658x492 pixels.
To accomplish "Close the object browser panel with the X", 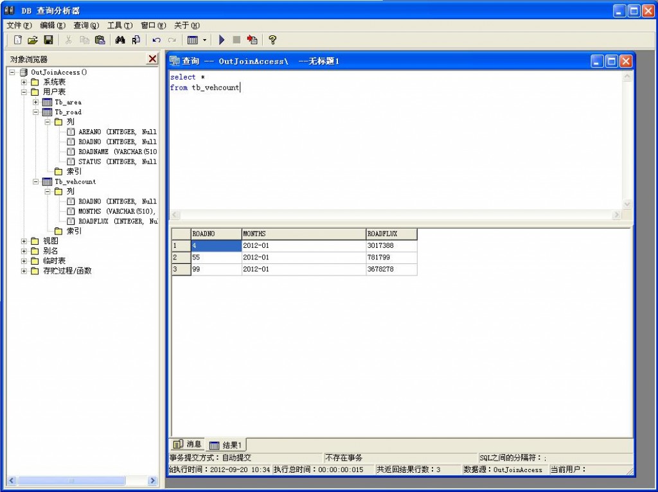I will click(x=152, y=58).
